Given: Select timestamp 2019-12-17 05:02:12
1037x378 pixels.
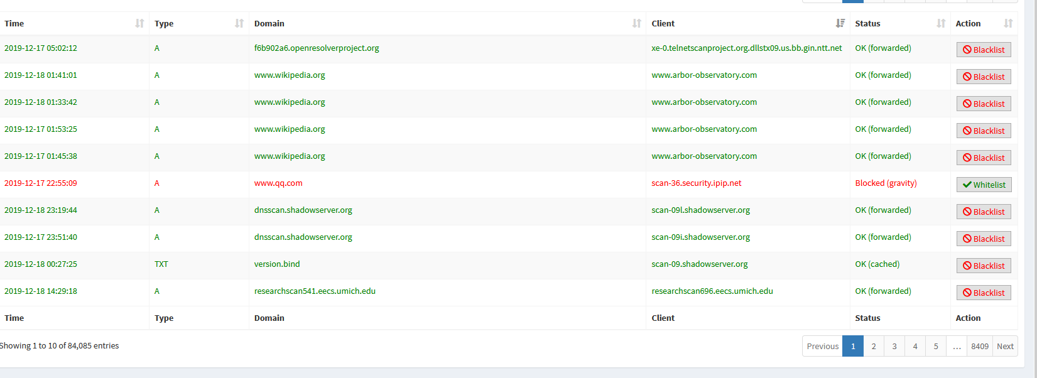Looking at the screenshot, I should tap(41, 48).
